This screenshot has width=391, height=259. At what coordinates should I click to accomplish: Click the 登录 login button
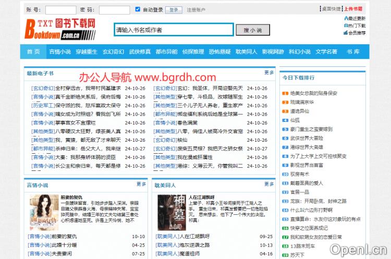pos(174,9)
